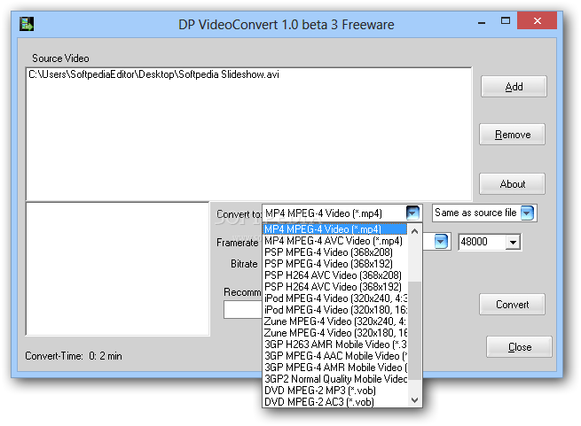Select iPod MPEG-4 Video (320x180 option
The image size is (581, 426).
coord(334,310)
